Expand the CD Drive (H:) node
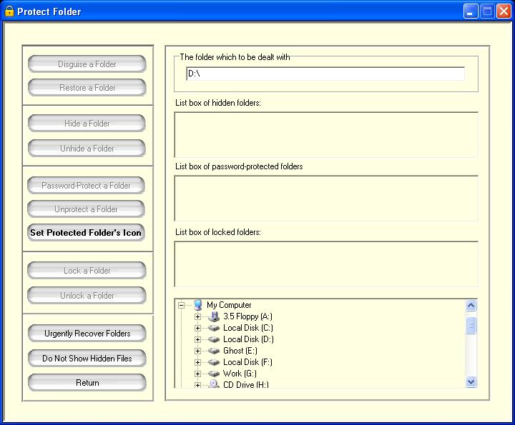Screen dimensions: 515x425 tap(197, 385)
